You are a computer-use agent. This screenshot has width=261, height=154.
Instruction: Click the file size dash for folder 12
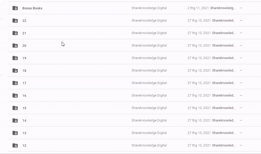[241, 145]
